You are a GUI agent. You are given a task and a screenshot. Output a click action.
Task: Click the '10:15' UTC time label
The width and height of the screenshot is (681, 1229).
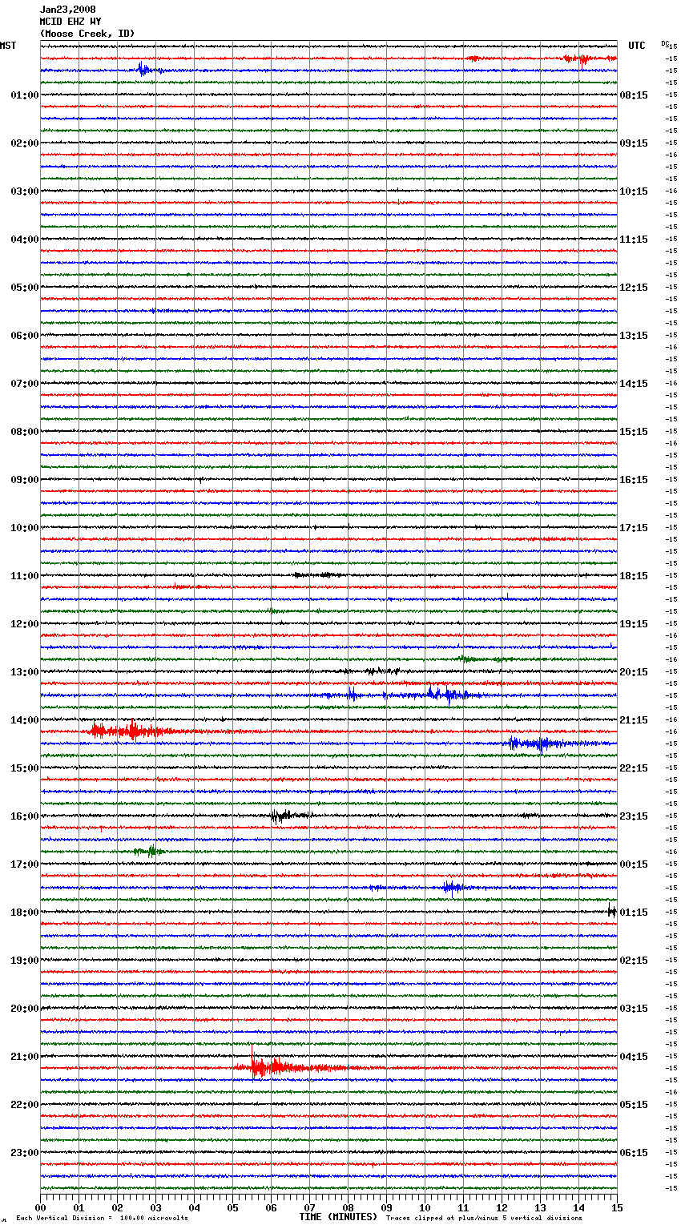[634, 191]
